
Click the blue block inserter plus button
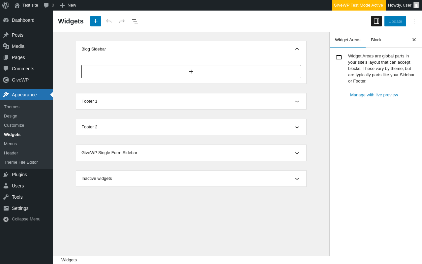[96, 21]
